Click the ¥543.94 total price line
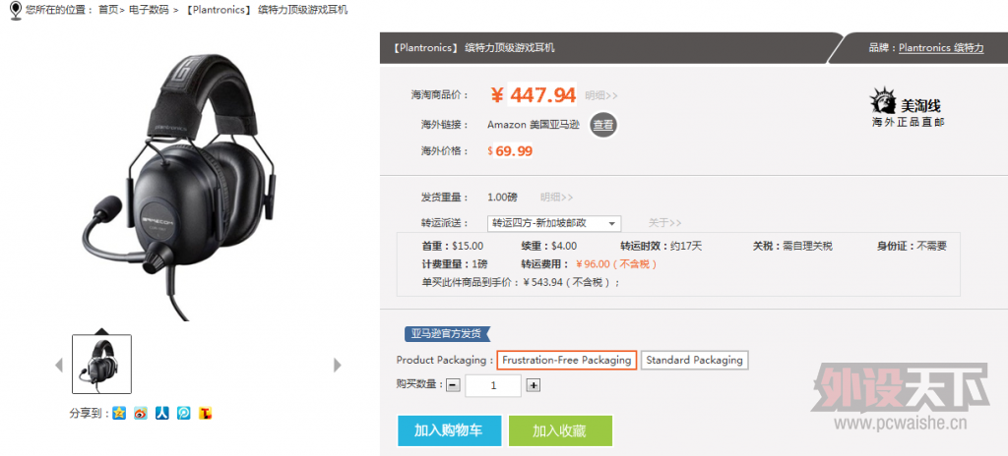 point(521,282)
